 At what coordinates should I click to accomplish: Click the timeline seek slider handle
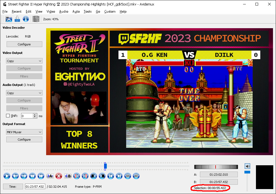[105, 166]
